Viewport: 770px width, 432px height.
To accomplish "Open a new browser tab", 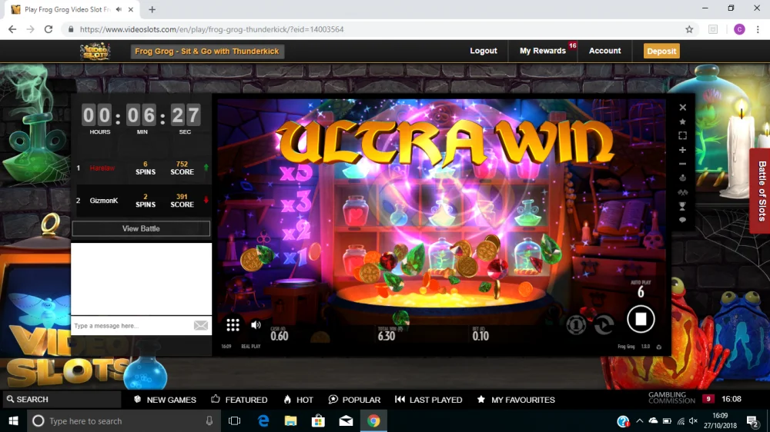I will (x=152, y=9).
